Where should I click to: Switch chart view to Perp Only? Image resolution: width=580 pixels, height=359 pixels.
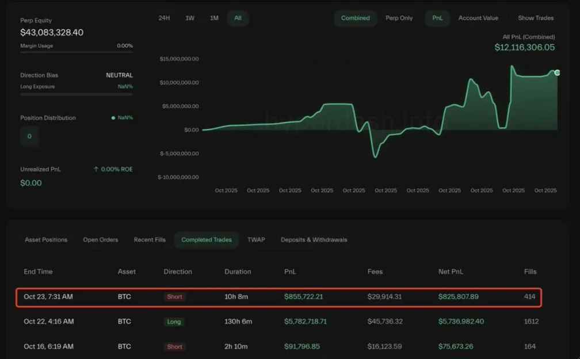(399, 18)
